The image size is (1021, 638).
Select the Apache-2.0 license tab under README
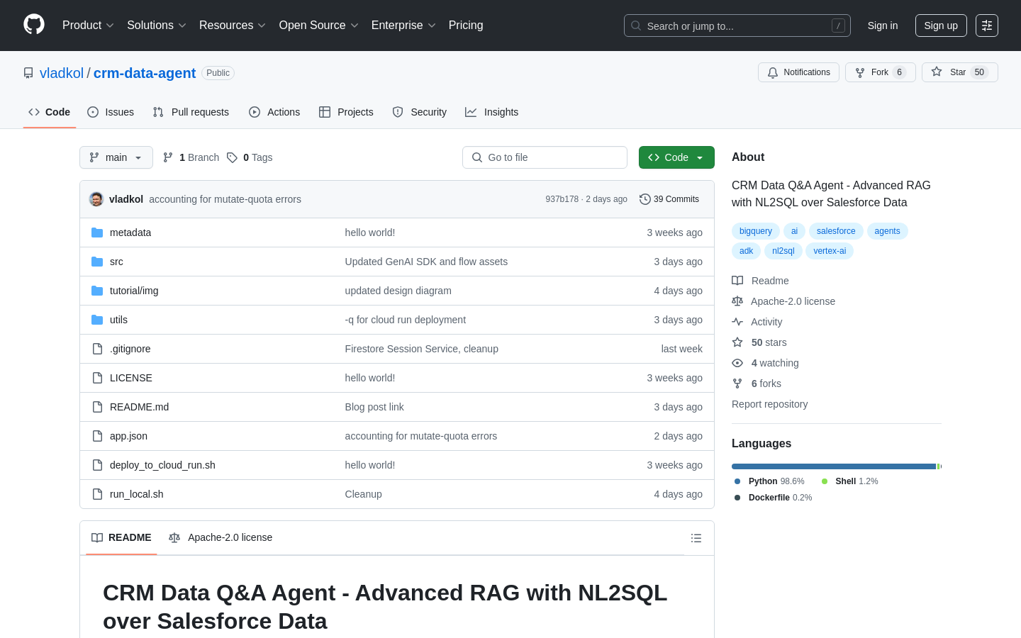click(221, 537)
